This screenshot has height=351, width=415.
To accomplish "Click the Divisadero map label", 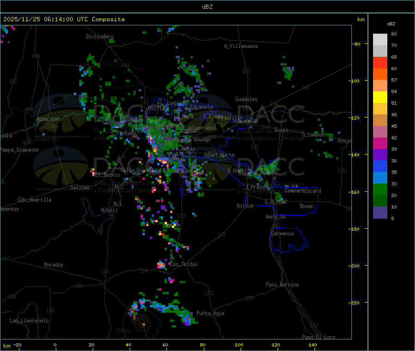I will pos(100,36).
